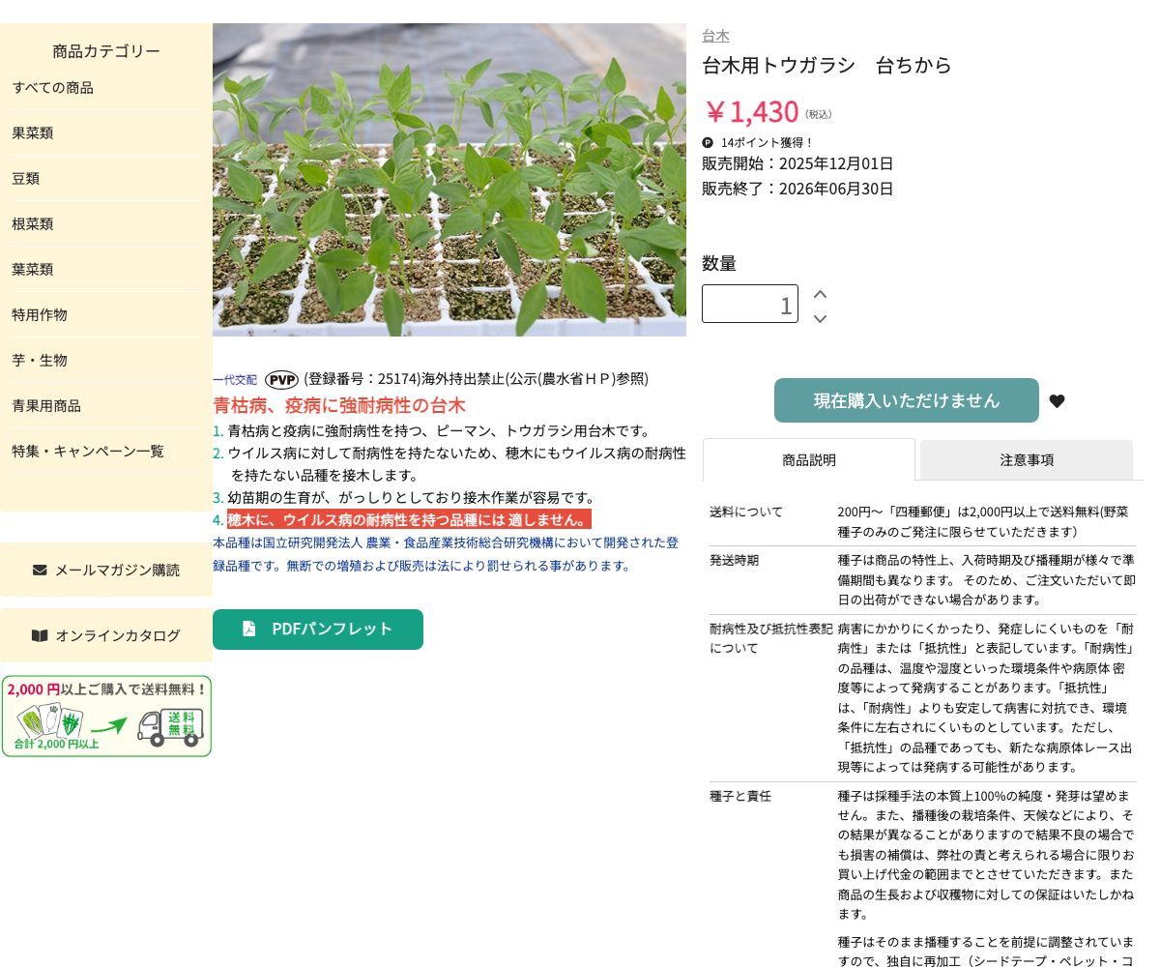This screenshot has width=1160, height=967.
Task: Click the envelope icon for メールマガジン購読
Action: (41, 570)
